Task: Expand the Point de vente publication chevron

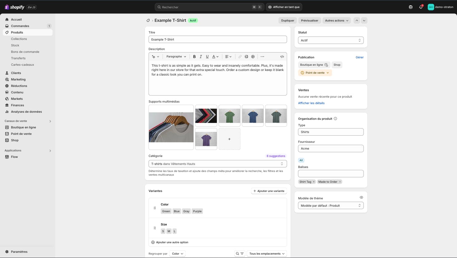Action: point(327,72)
